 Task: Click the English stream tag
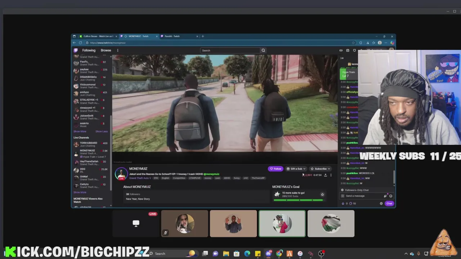click(x=165, y=178)
